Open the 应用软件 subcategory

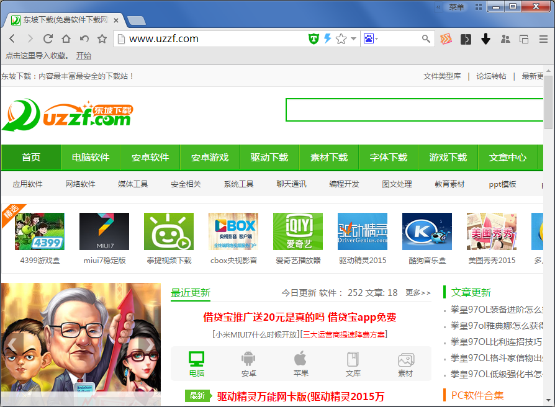tap(27, 184)
